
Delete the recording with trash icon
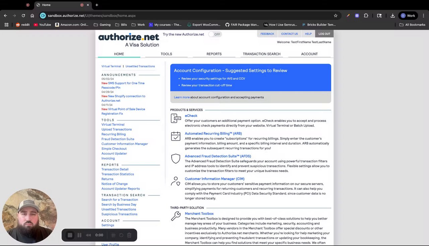(129, 235)
